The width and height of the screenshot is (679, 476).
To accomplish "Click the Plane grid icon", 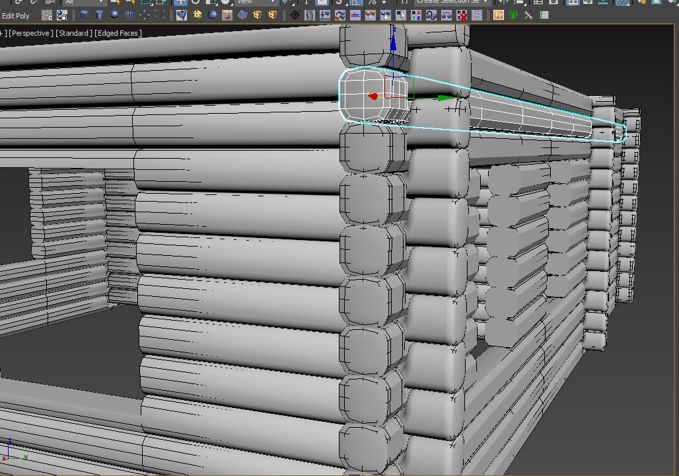I will pos(129,15).
